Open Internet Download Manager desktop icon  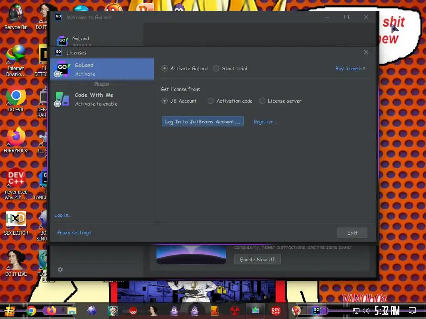tap(16, 61)
